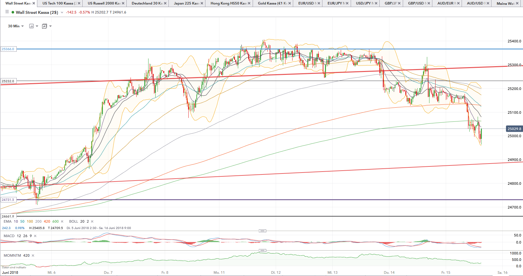Open the EMA indicator settings label
The height and width of the screenshot is (276, 523).
click(7, 221)
